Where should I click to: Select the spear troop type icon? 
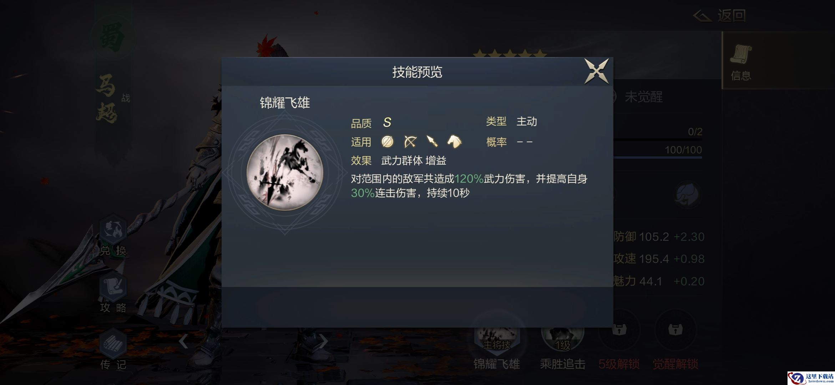tap(432, 142)
